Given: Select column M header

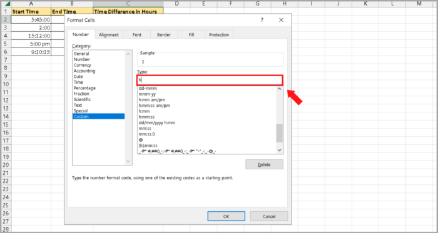Looking at the screenshot, I should [x=419, y=4].
